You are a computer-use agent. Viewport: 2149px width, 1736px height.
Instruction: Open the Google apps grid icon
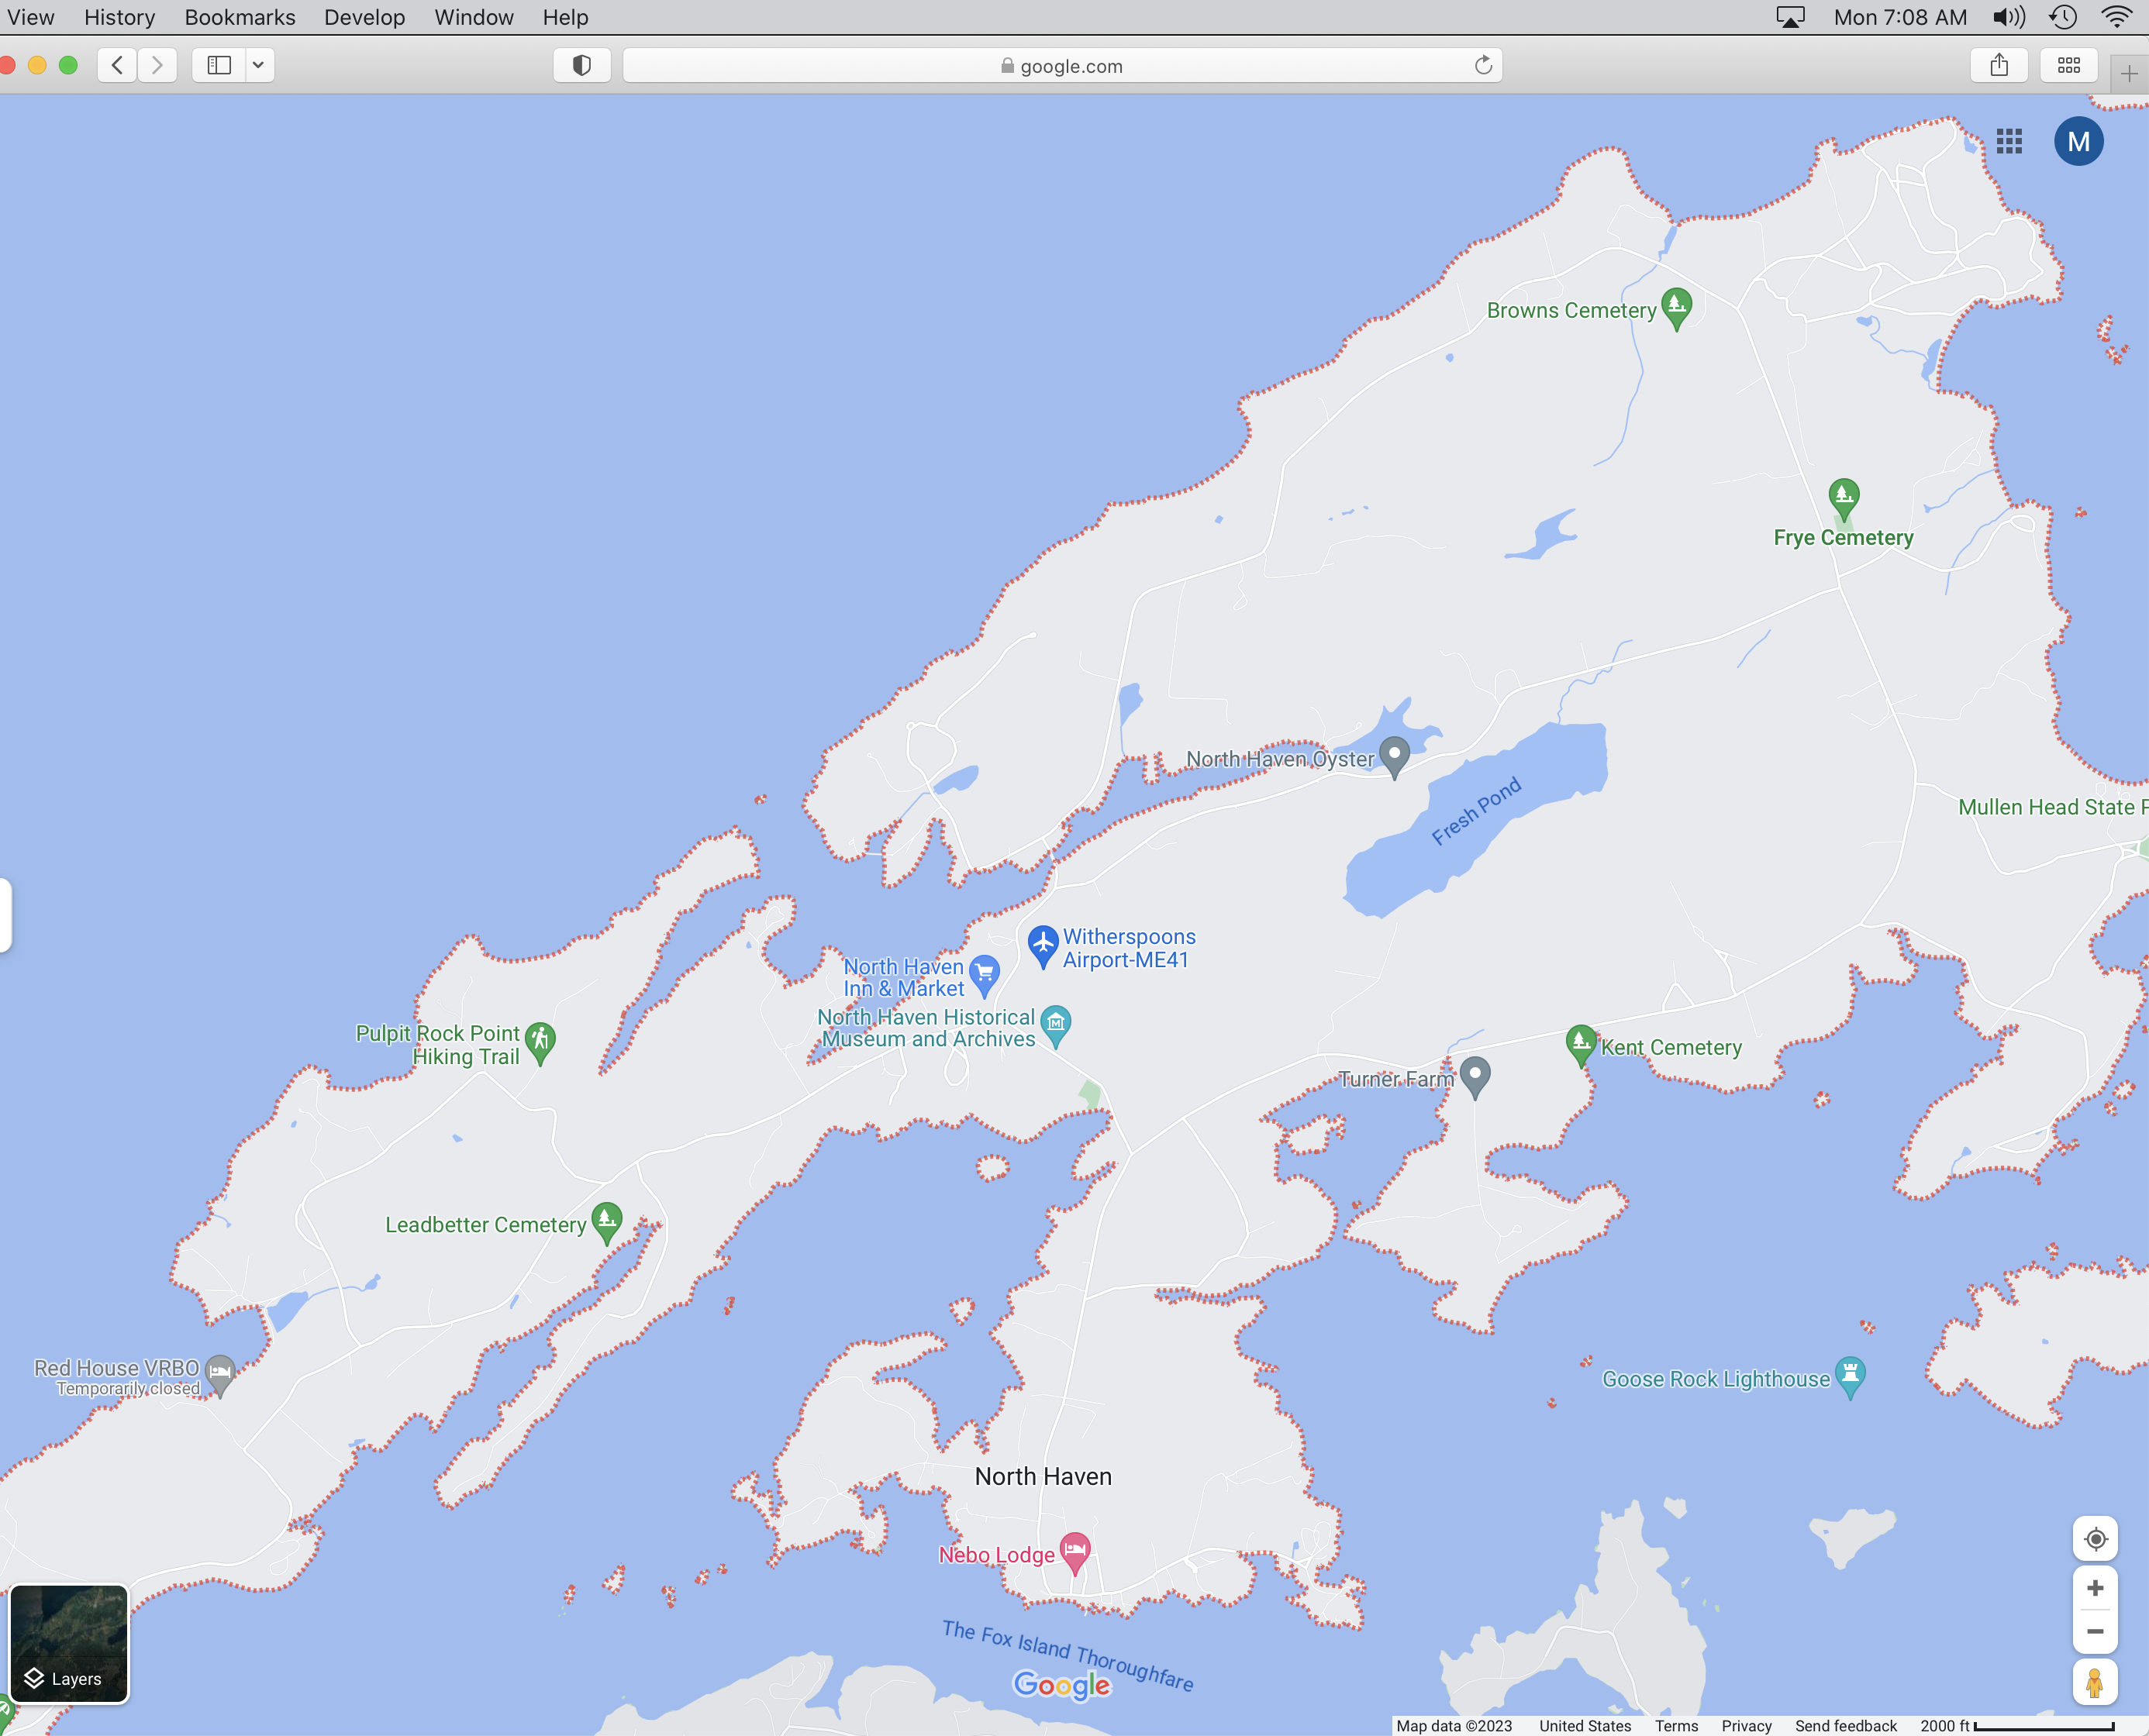pos(2009,142)
